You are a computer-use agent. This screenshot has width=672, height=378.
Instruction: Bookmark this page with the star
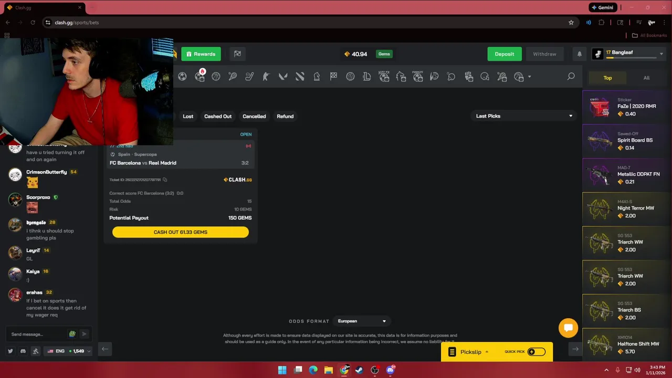click(571, 23)
